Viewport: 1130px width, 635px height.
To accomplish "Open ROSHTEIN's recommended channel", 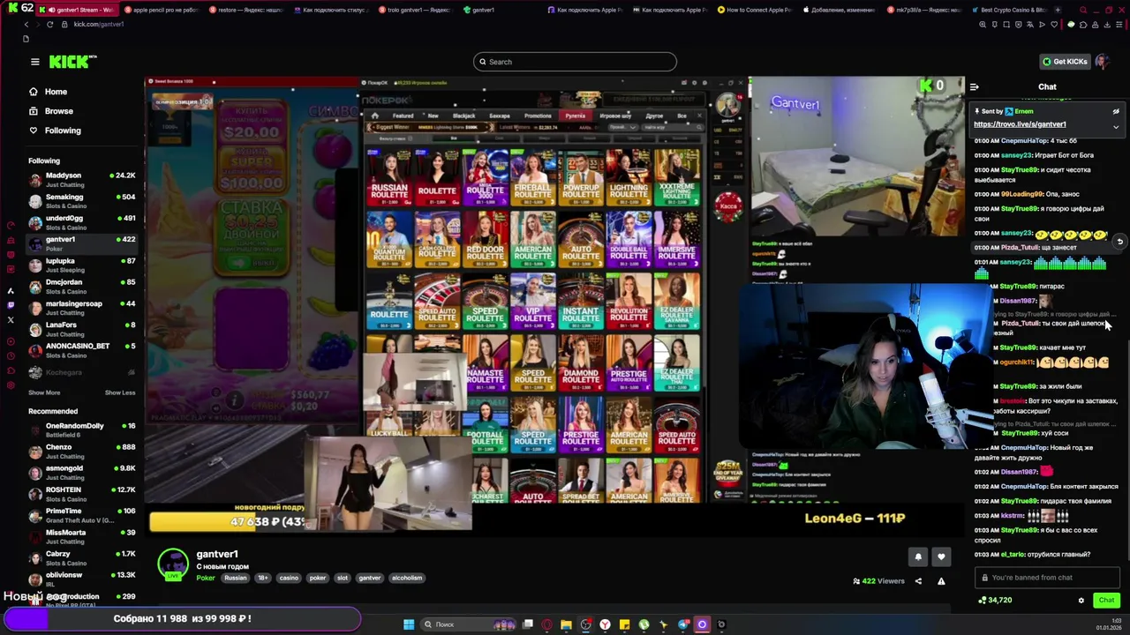I will 82,494.
